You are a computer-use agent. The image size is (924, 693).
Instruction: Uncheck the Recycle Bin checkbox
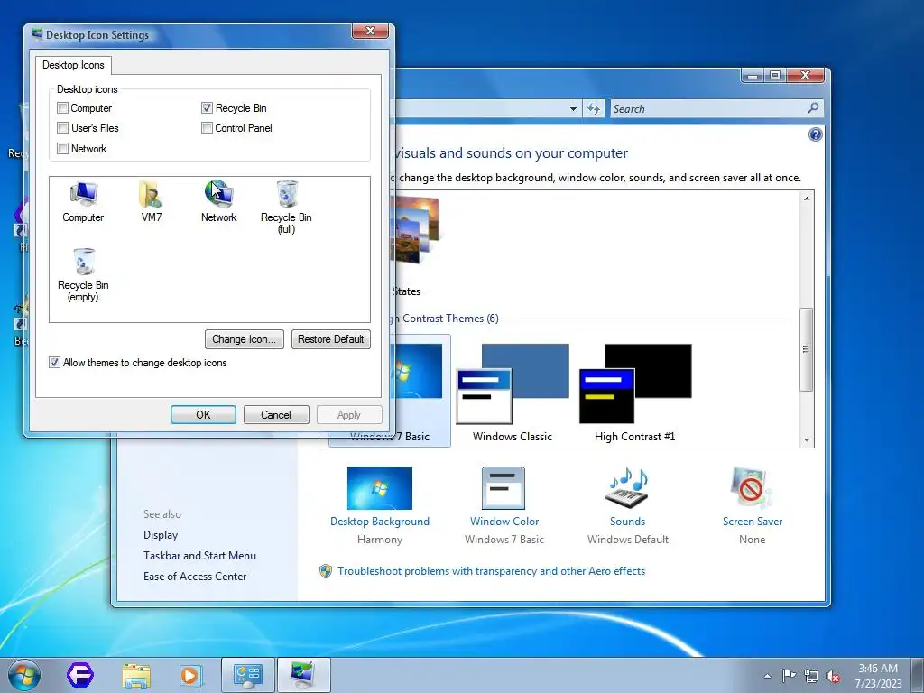click(207, 108)
